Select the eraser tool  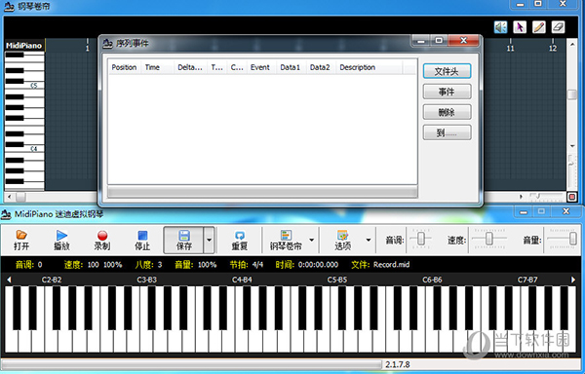[x=558, y=27]
